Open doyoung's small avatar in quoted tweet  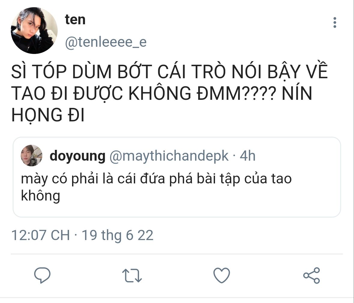(x=32, y=156)
